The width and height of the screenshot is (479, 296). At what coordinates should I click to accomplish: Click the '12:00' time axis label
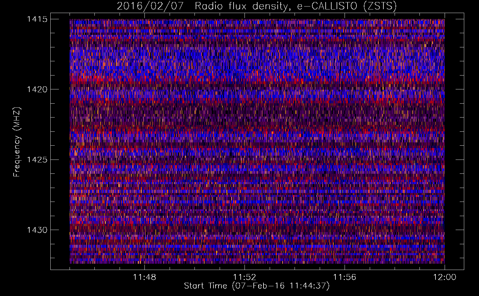445,277
